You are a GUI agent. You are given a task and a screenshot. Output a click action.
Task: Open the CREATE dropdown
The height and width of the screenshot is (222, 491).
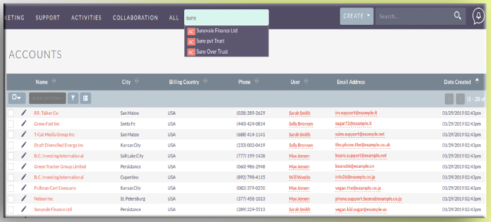pos(356,16)
